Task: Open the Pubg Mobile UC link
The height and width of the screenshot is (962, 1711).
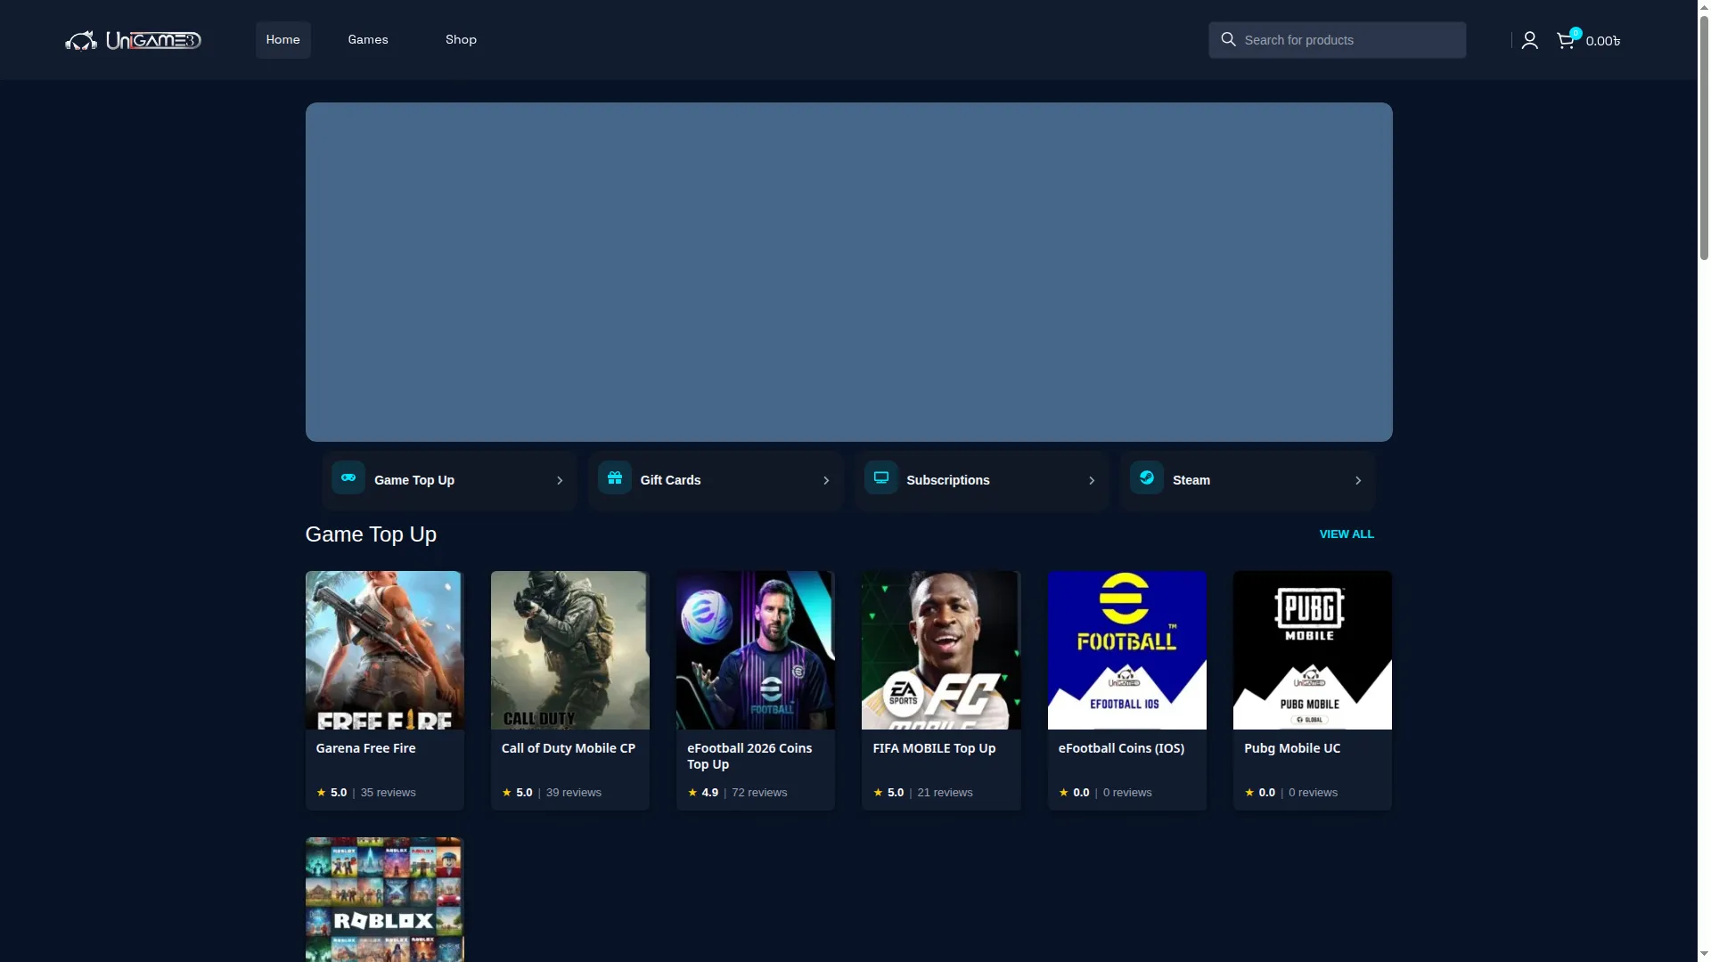Action: [x=1292, y=748]
